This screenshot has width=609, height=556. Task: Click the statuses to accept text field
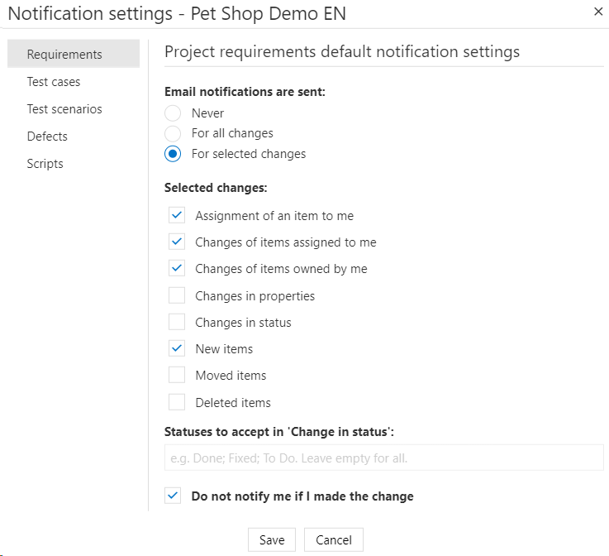tap(383, 458)
